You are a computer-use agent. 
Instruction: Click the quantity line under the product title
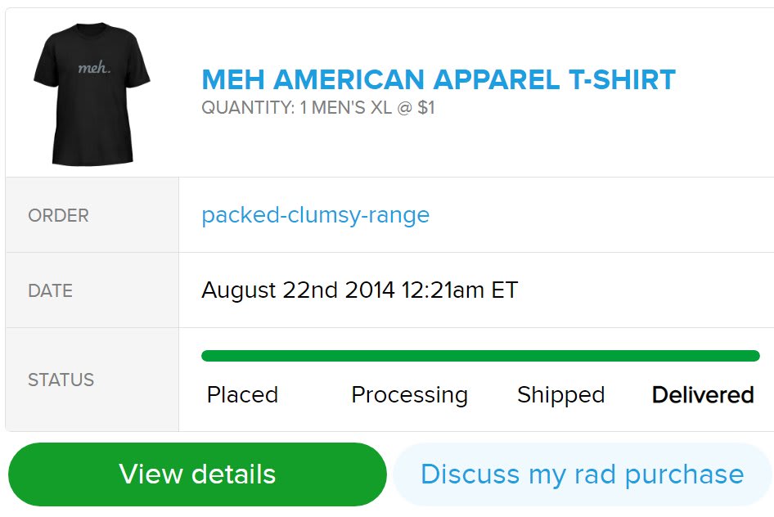pyautogui.click(x=318, y=108)
